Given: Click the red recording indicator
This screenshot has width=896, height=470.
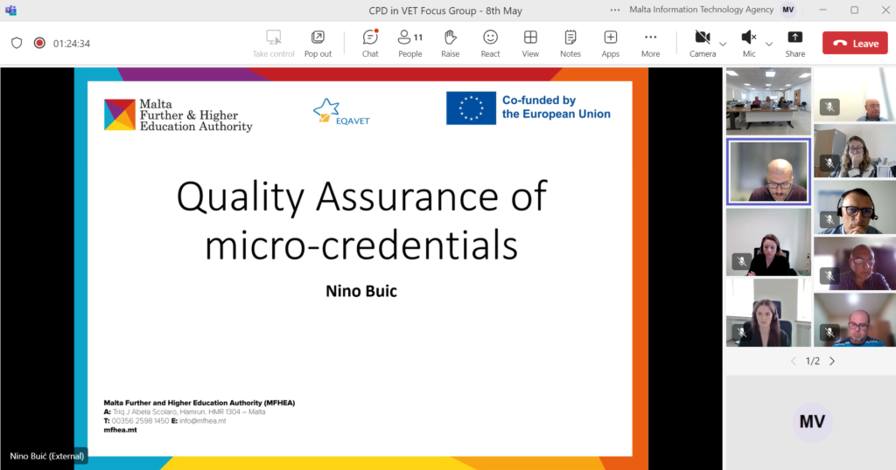Looking at the screenshot, I should click(x=39, y=43).
